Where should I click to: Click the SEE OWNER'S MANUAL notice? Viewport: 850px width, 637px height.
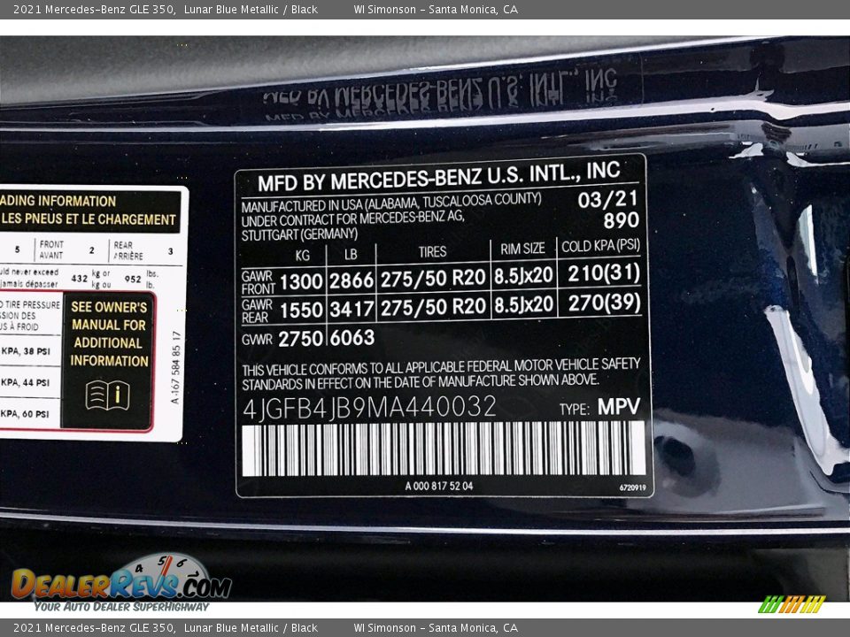pos(109,334)
